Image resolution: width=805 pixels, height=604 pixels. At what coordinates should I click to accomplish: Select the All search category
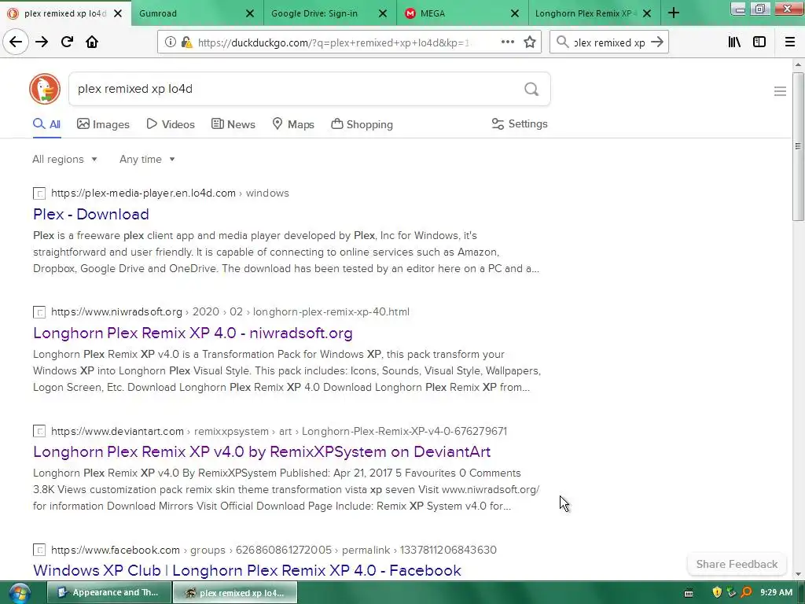coord(46,124)
